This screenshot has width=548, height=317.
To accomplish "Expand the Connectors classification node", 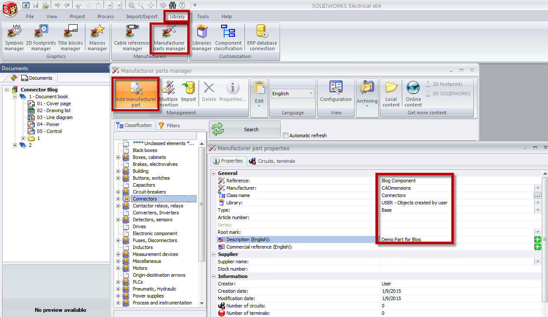I will coord(118,199).
